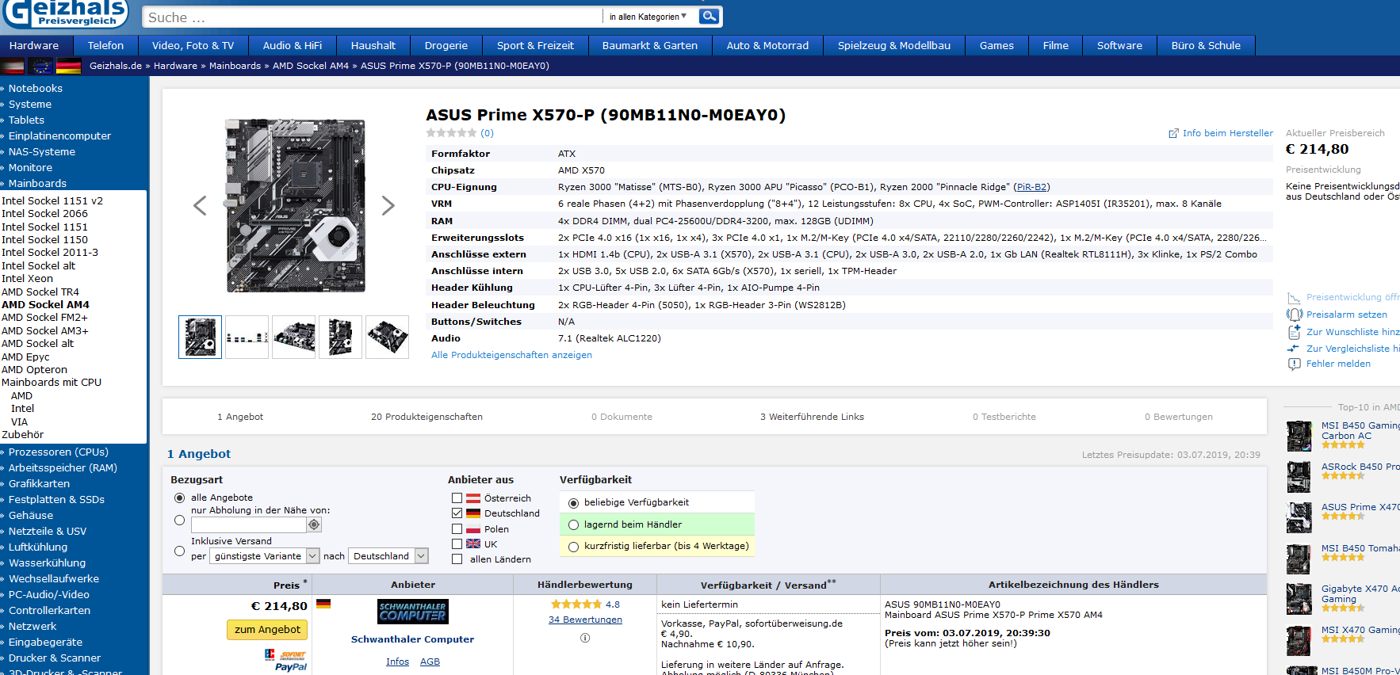Open the 'in allen Kategorien' dropdown
This screenshot has height=675, width=1400.
click(649, 17)
